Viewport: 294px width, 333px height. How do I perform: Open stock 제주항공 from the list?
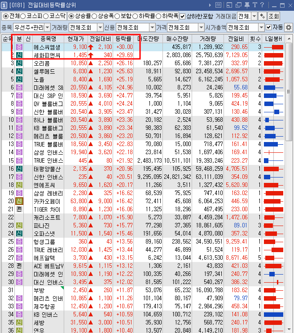[44, 306]
